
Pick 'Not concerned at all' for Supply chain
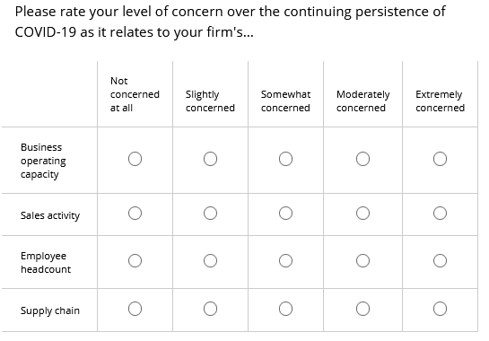tap(135, 309)
